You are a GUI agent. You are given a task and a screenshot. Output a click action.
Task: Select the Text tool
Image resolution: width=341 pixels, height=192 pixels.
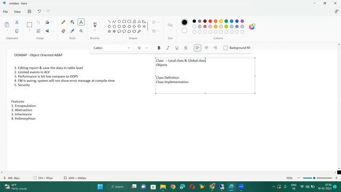pyautogui.click(x=81, y=22)
